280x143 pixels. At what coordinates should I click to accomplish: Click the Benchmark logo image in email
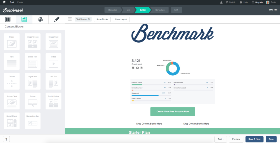click(x=172, y=33)
